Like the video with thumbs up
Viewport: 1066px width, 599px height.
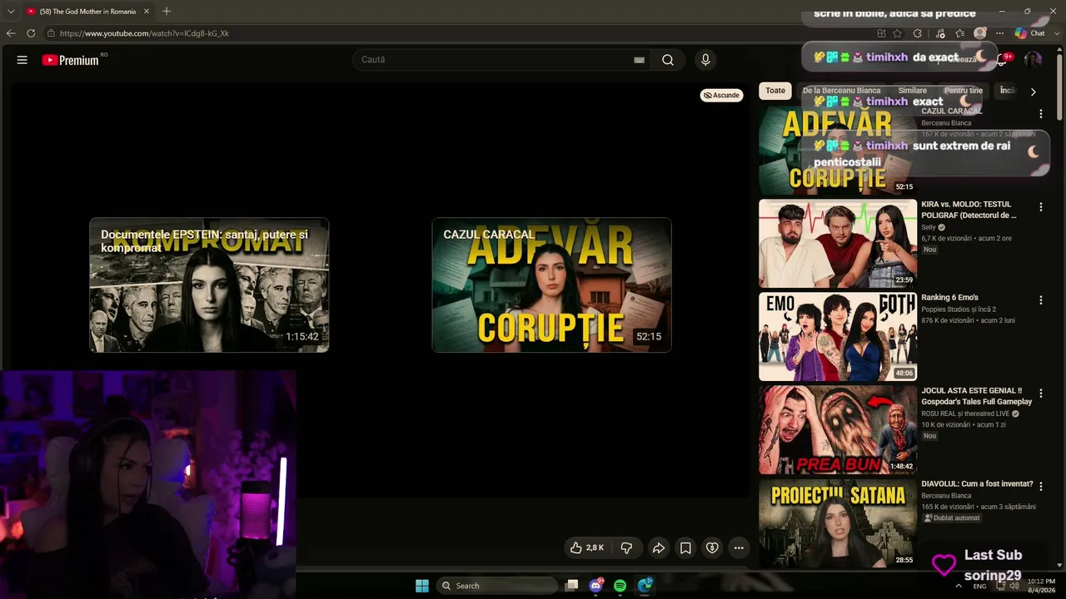tap(586, 547)
